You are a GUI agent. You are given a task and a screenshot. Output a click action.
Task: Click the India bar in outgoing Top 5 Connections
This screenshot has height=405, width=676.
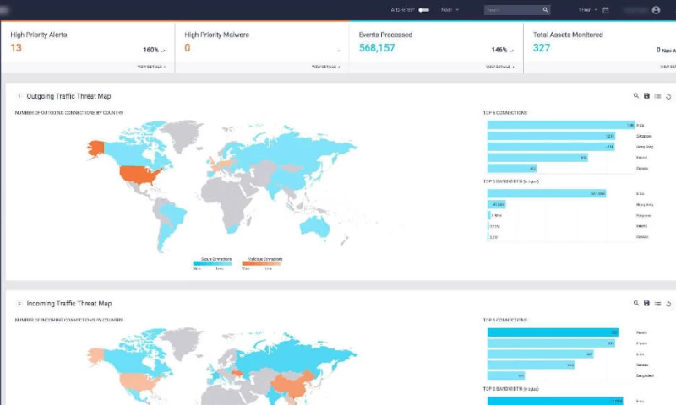coord(561,125)
